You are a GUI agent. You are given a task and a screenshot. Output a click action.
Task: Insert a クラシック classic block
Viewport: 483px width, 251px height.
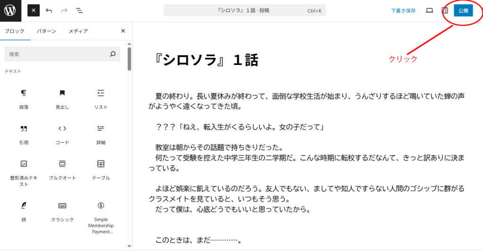pos(62,211)
